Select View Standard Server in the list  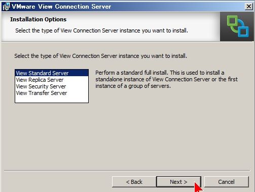(52, 73)
